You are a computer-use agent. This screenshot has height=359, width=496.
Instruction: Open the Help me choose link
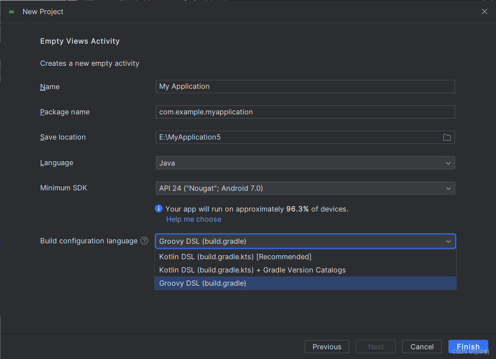[x=194, y=219]
